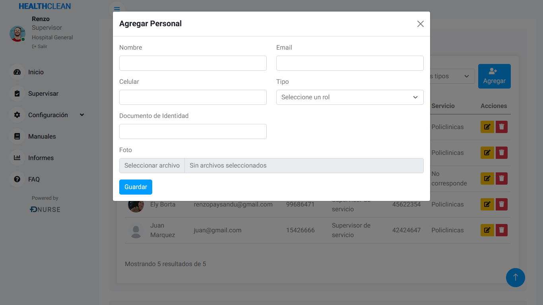Click the Acciones column header
This screenshot has height=305, width=543.
(x=494, y=106)
